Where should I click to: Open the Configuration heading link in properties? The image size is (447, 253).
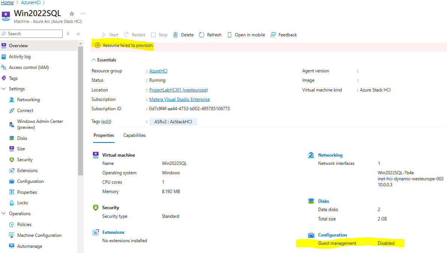point(333,235)
